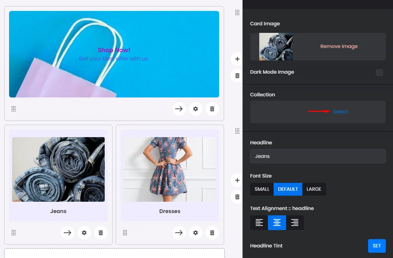Delete the Dresses card with trash icon
Screen dimensions: 393x258
click(x=212, y=233)
